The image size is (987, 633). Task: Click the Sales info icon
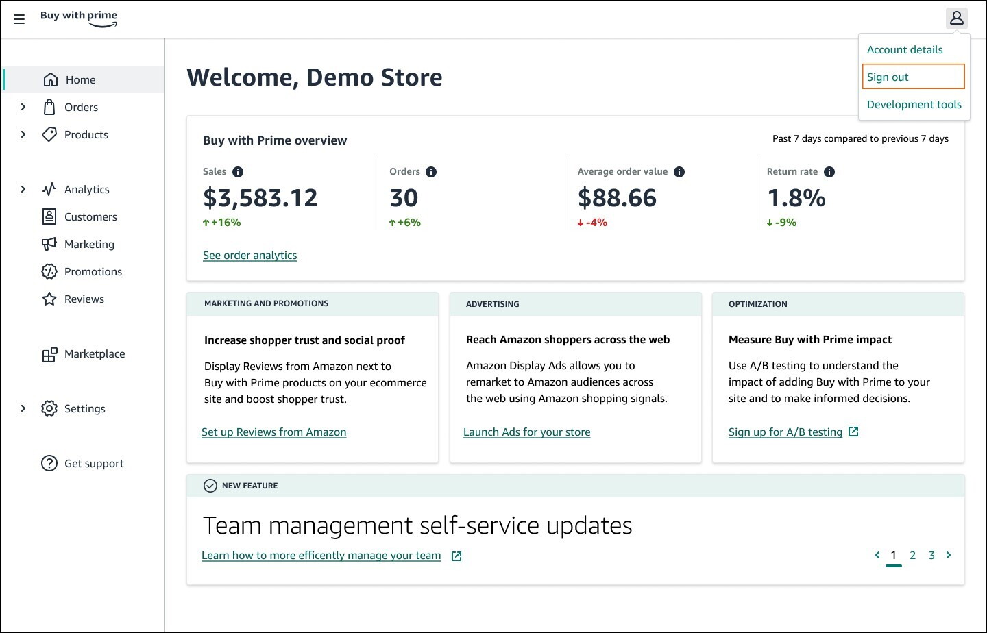coord(238,172)
